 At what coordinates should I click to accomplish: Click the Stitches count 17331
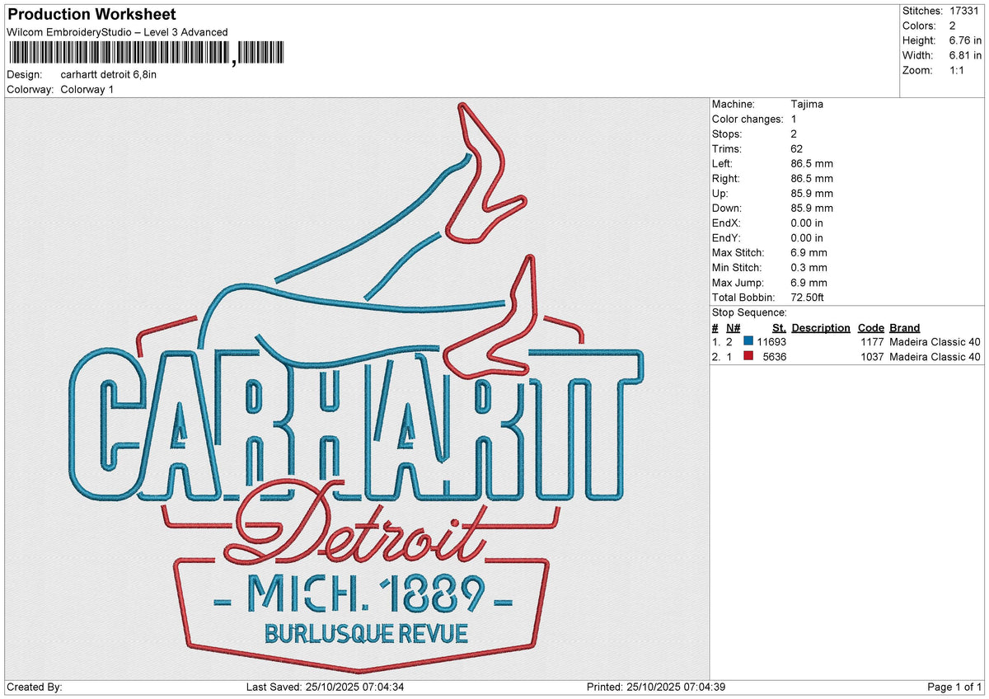(966, 11)
